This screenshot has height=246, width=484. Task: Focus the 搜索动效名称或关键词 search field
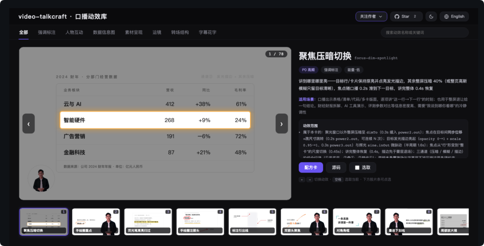point(424,32)
